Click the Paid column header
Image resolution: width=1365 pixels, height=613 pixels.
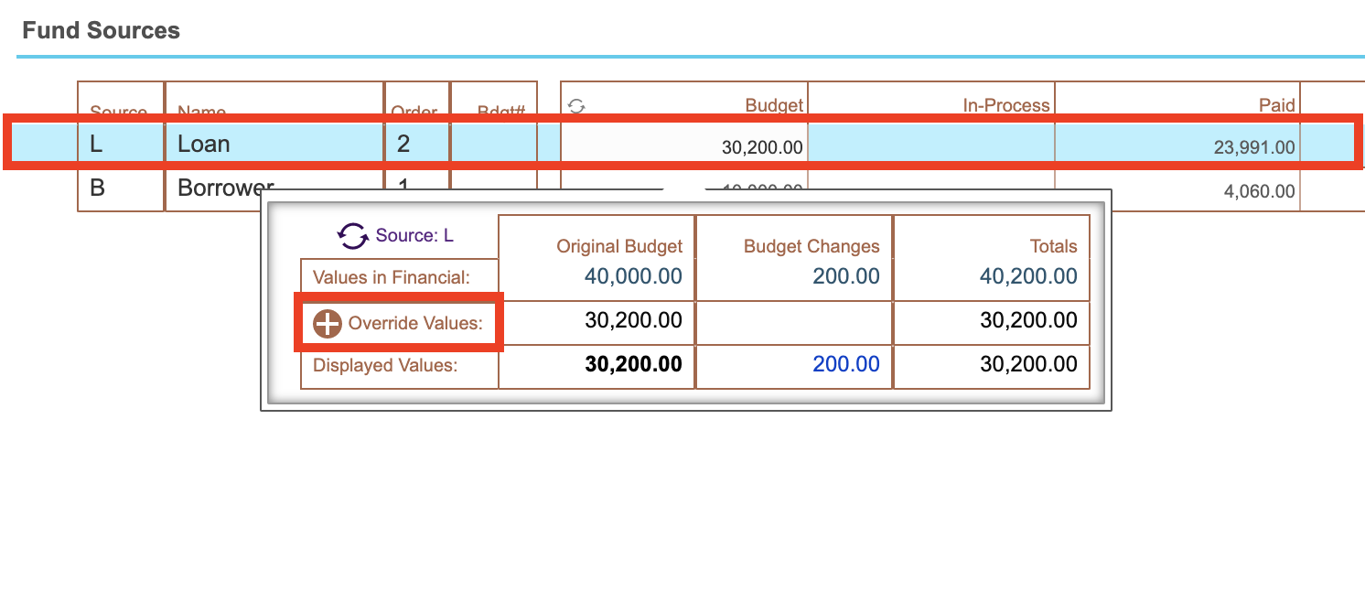pyautogui.click(x=1276, y=105)
